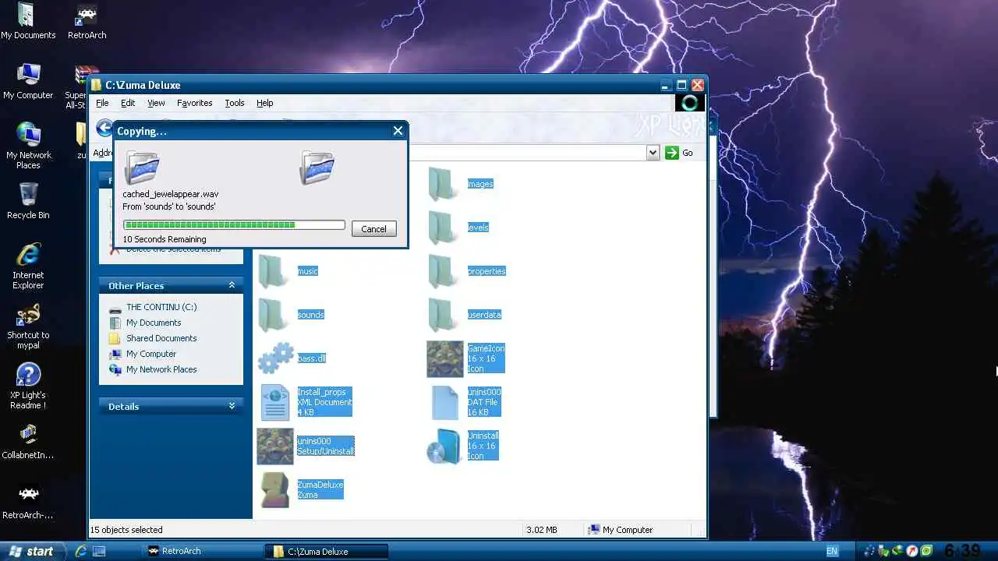The height and width of the screenshot is (561, 998).
Task: Click the bottom RetroArch desktop icon
Action: tap(28, 501)
